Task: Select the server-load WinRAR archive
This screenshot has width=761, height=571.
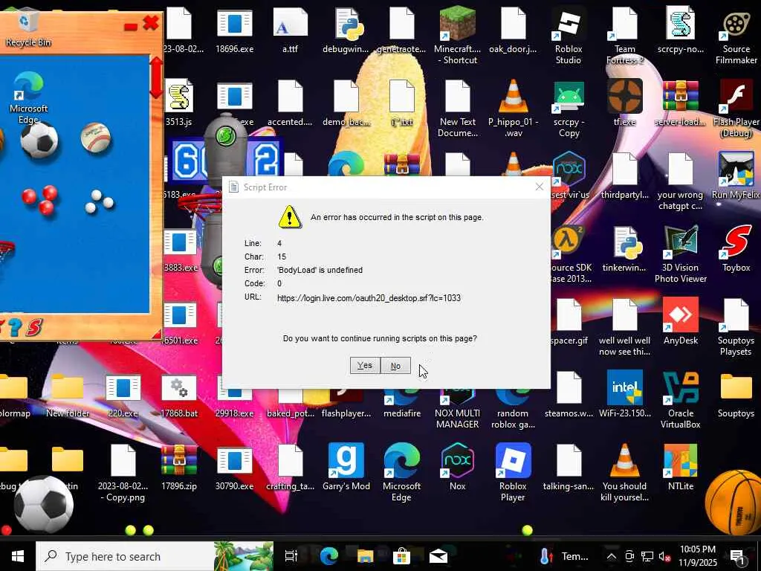Action: [x=681, y=103]
